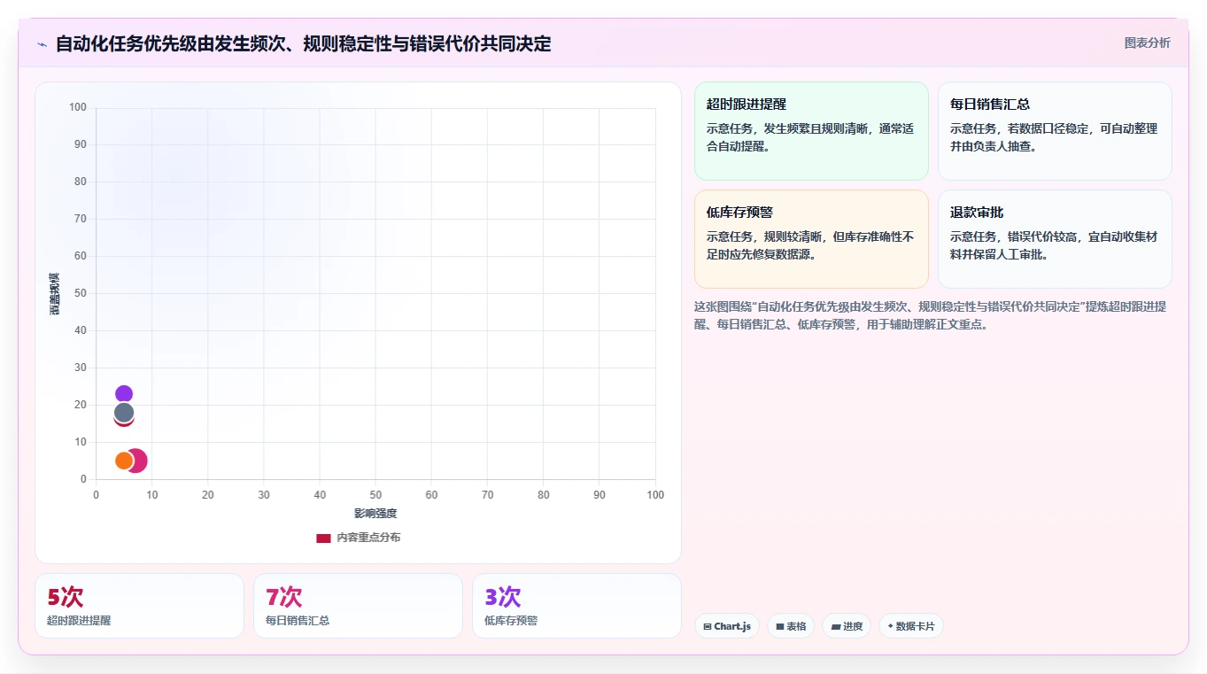The width and height of the screenshot is (1207, 674).
Task: Open the orange 低库存预警 info card heading
Action: pyautogui.click(x=739, y=212)
